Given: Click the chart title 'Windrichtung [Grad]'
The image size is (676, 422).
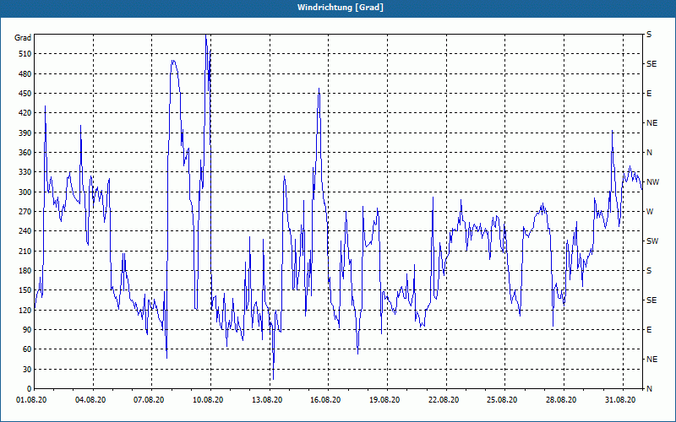Looking at the screenshot, I should tap(341, 8).
